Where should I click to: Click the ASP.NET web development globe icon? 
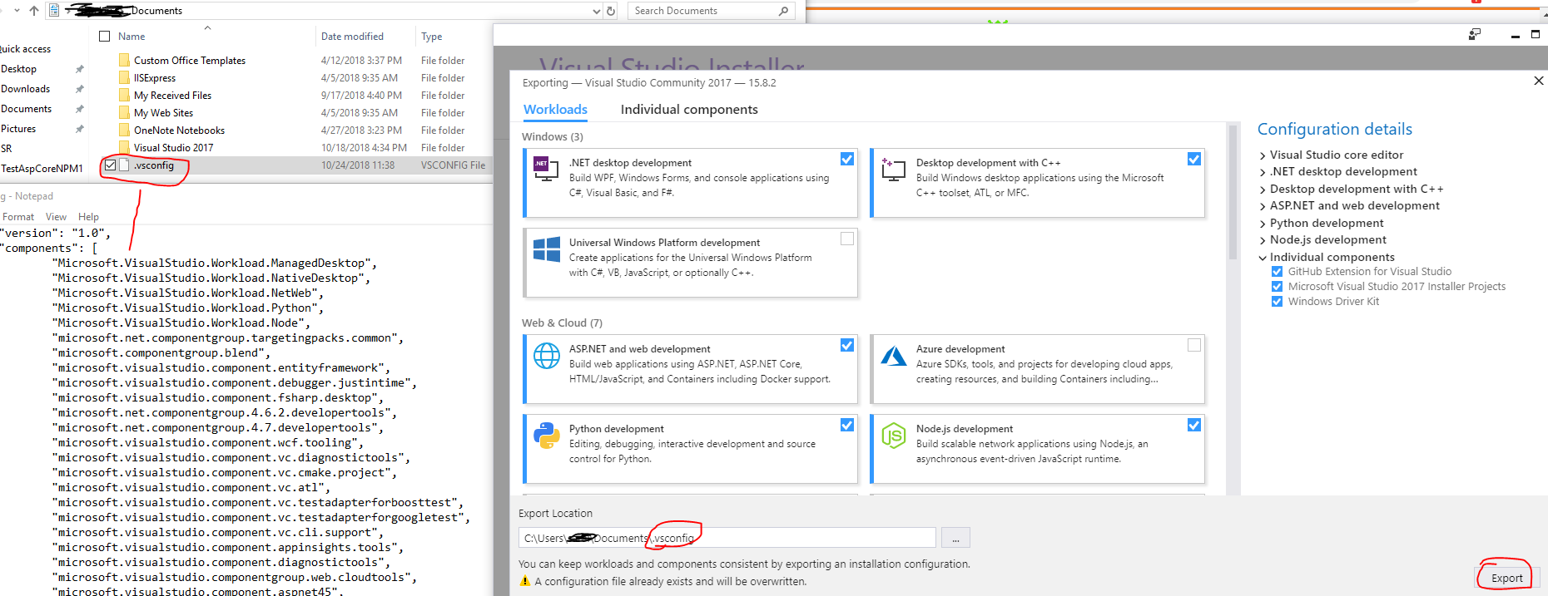tap(546, 356)
